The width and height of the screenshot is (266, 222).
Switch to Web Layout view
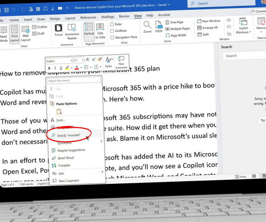tap(26, 34)
